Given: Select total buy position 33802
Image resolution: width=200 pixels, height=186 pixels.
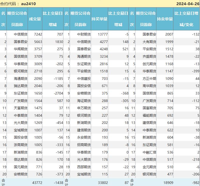Looking at the screenshot, I should pyautogui.click(x=103, y=183).
